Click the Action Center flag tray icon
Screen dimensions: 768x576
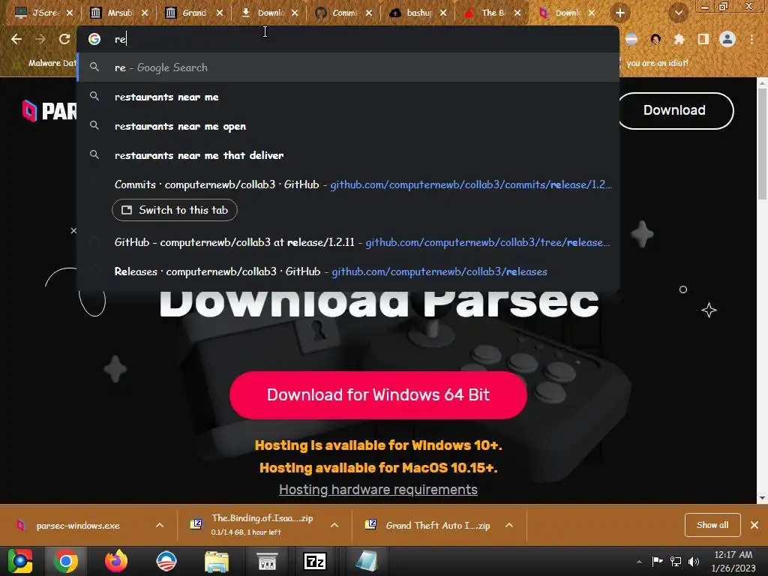[657, 561]
